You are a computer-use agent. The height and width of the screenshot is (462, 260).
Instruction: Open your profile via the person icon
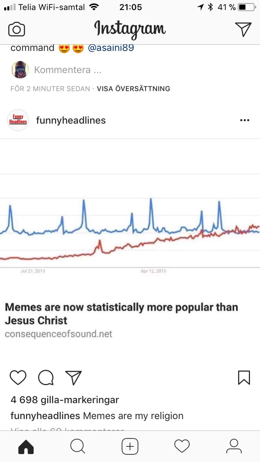click(x=234, y=446)
